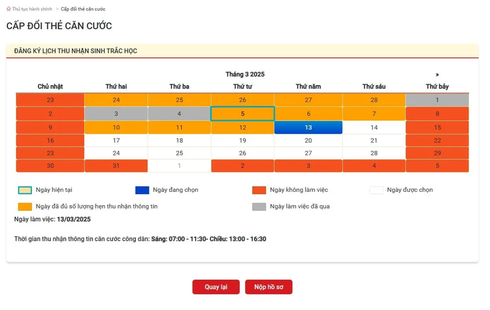
Task: Click non-working Sunday 2
Action: (x=50, y=114)
